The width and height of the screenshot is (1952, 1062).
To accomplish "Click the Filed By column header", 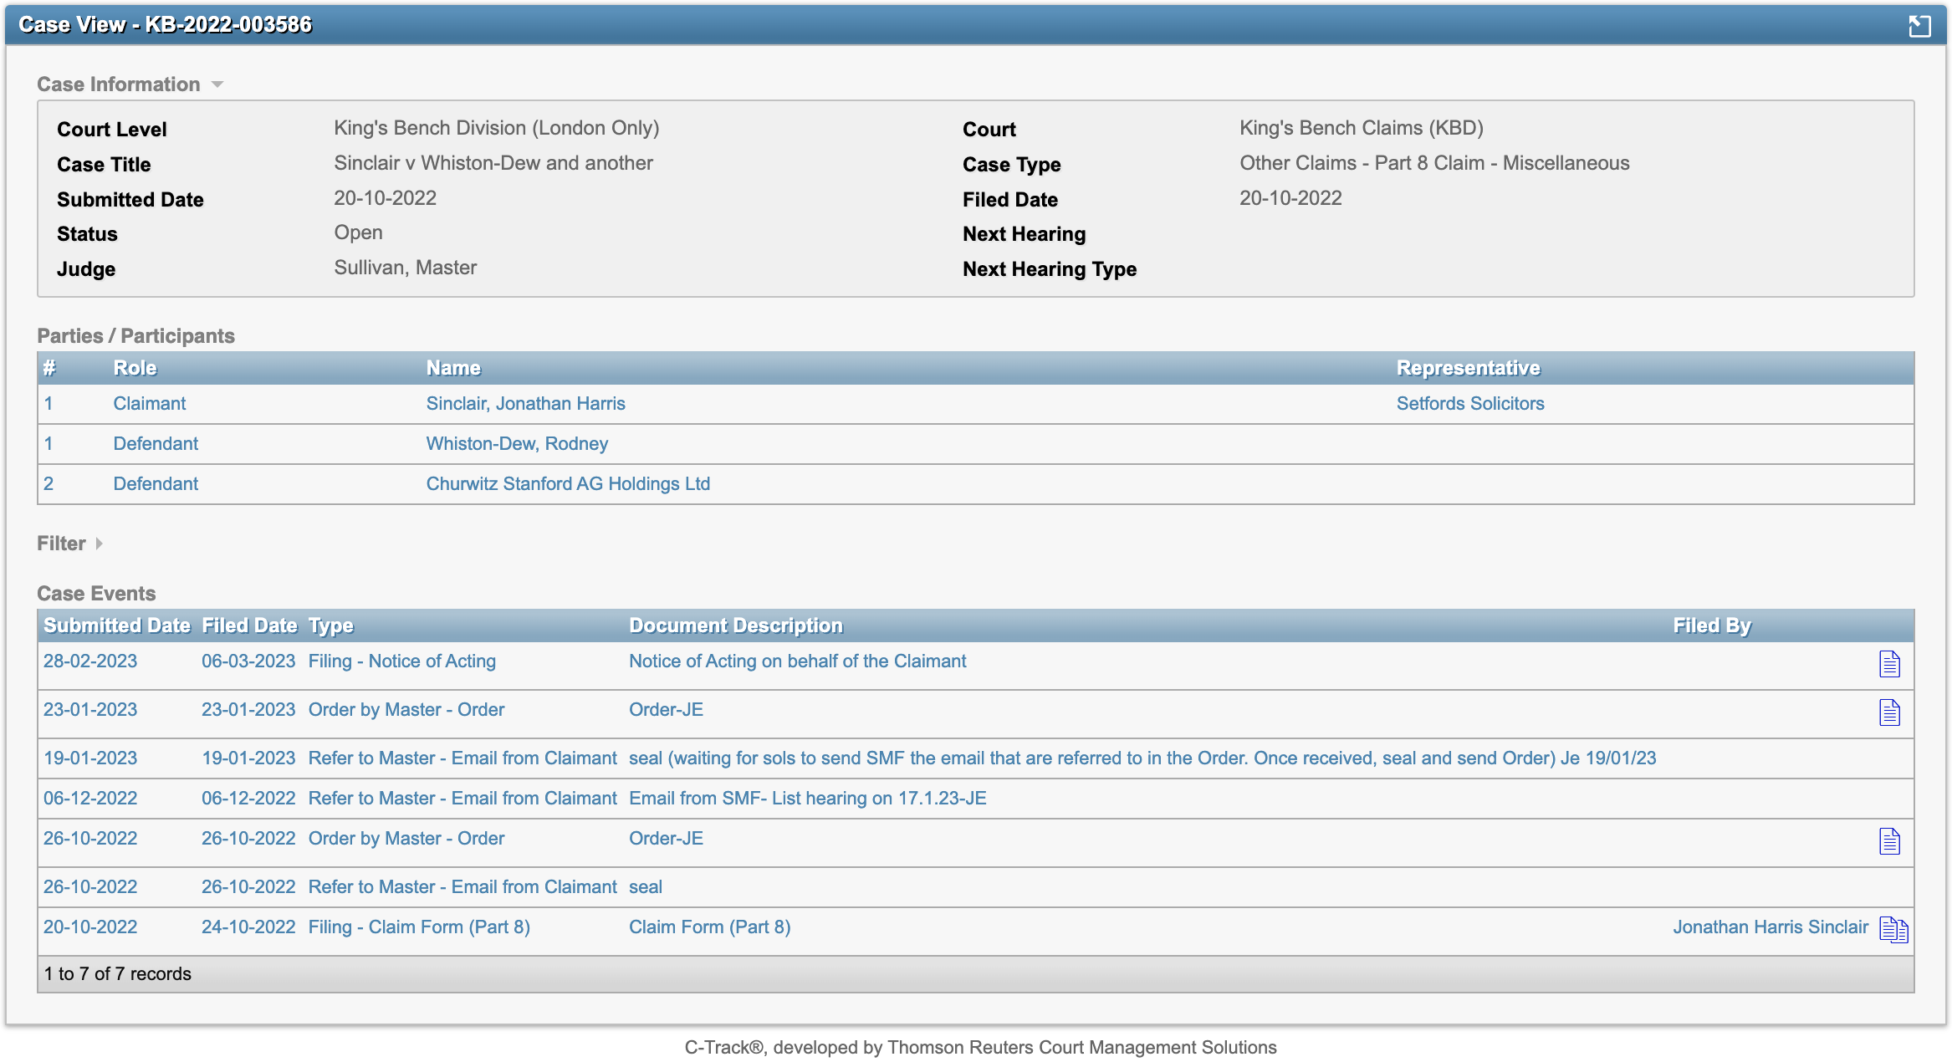I will click(x=1711, y=625).
